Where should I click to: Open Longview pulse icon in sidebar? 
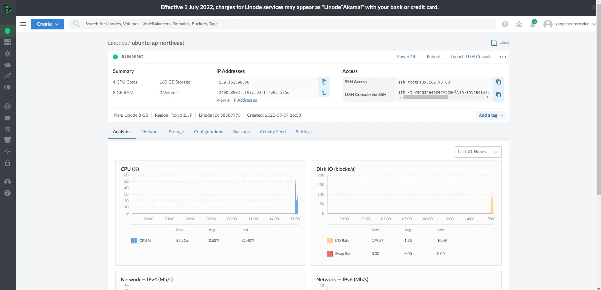click(8, 151)
